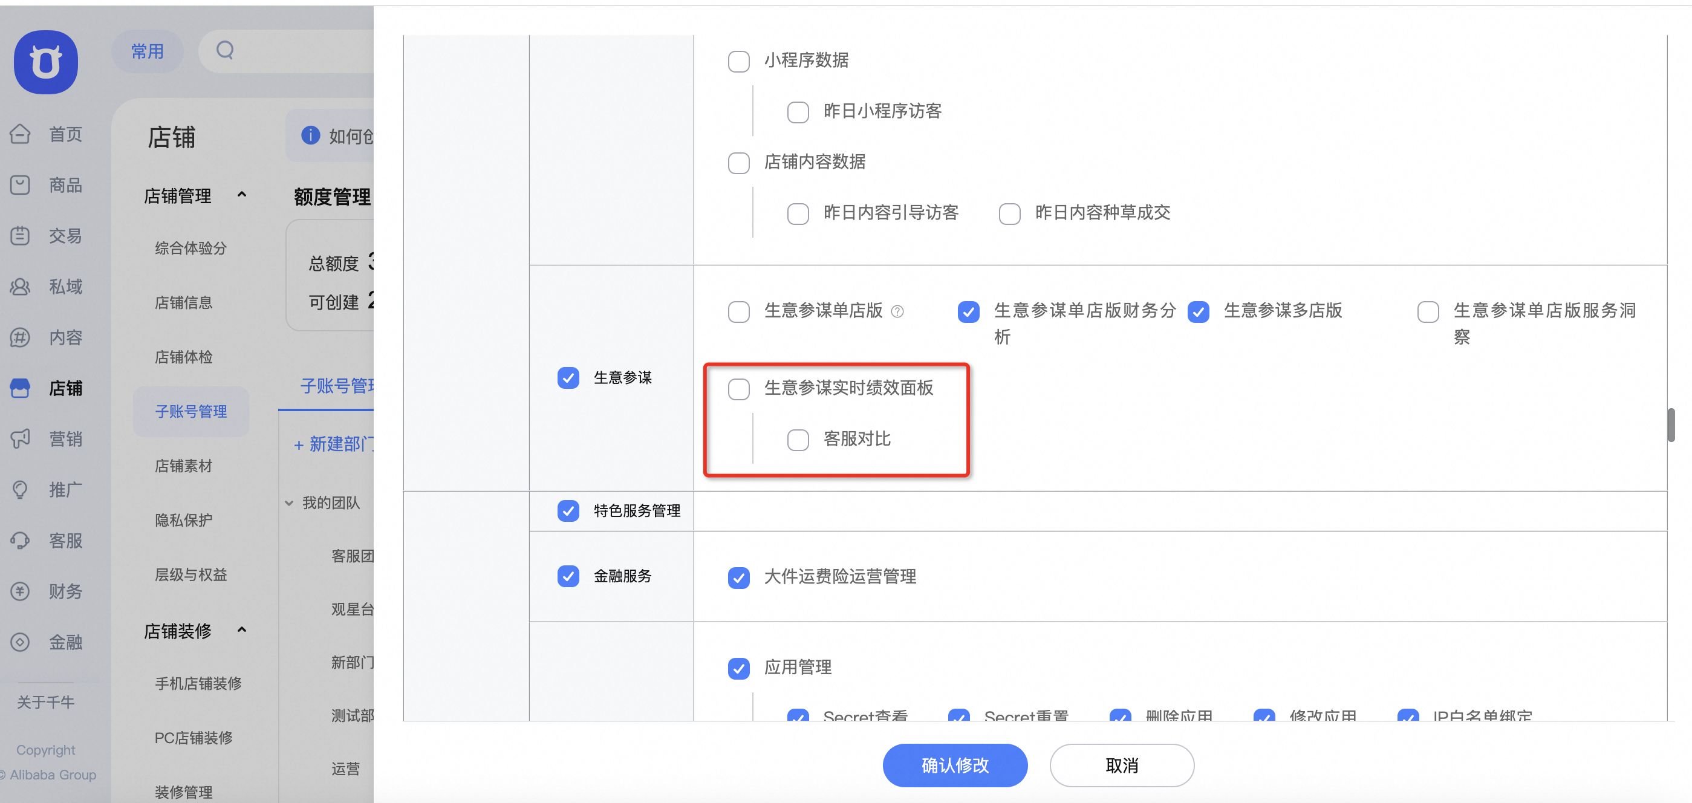
Task: Select 子账号管理 in side menu
Action: (x=191, y=412)
